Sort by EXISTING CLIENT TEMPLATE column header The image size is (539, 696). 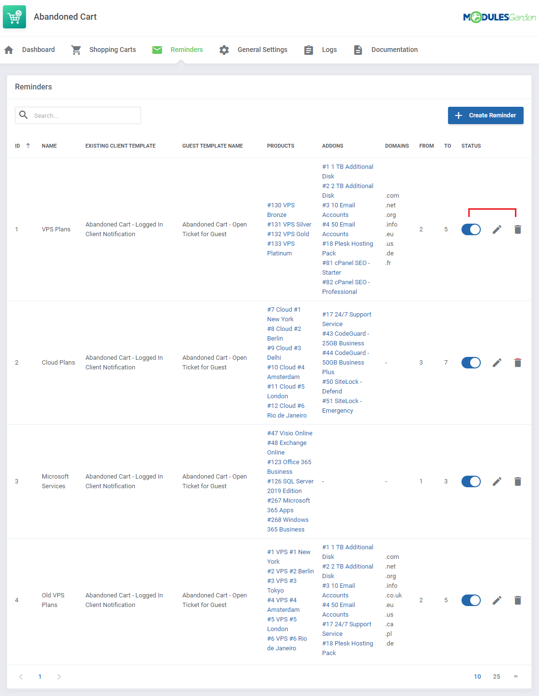click(x=120, y=146)
